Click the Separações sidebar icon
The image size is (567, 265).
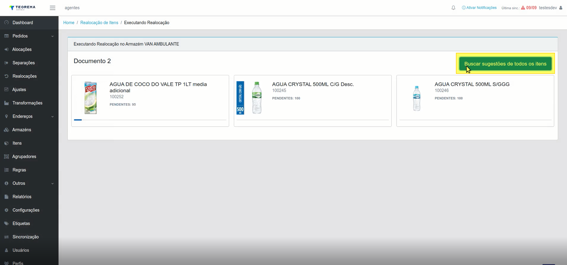[6, 63]
